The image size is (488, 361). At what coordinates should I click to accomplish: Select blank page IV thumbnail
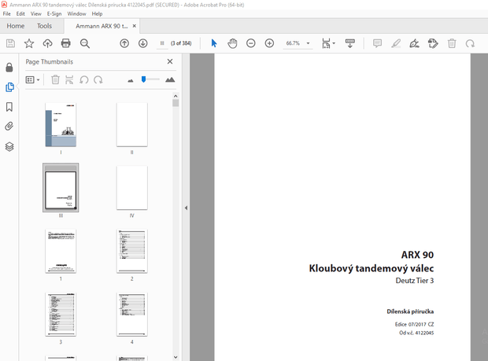132,187
